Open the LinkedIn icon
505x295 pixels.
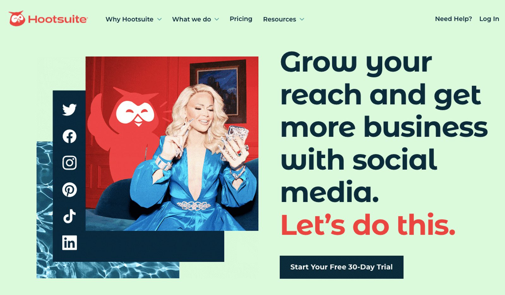coord(69,243)
